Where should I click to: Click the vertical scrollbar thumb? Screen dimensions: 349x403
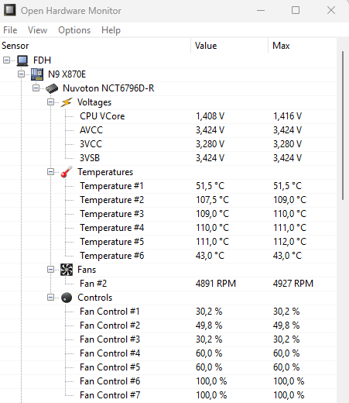pyautogui.click(x=343, y=126)
